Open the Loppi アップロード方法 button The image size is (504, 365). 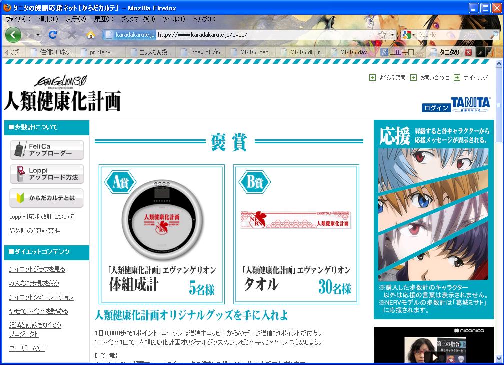coord(47,174)
